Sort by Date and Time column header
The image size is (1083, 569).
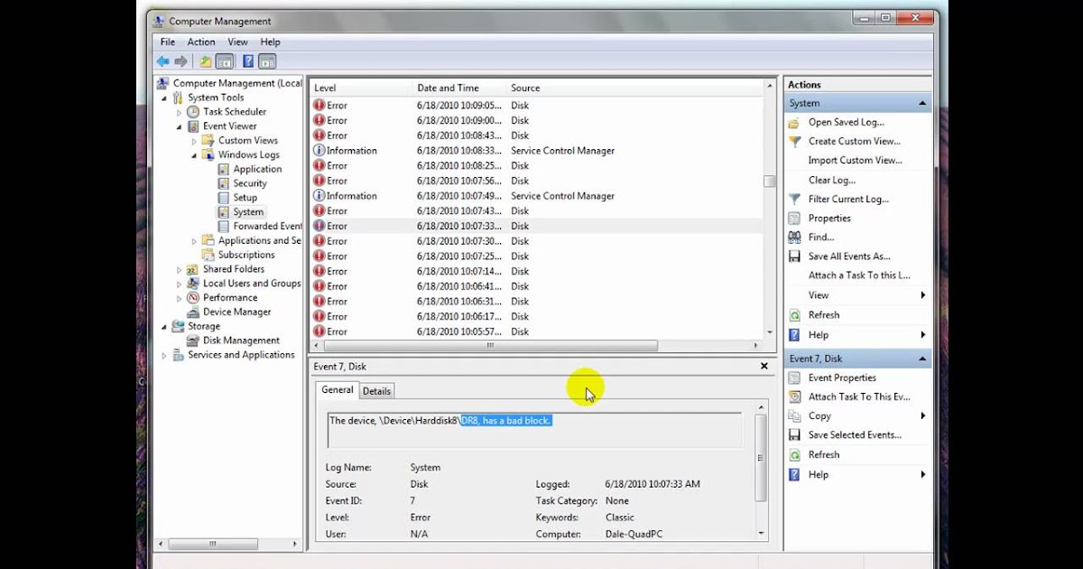tap(459, 88)
